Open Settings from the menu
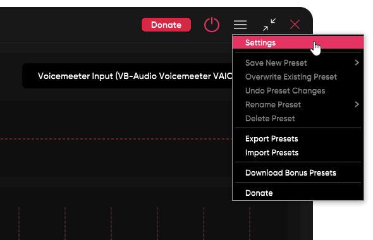The width and height of the screenshot is (373, 240). 298,43
